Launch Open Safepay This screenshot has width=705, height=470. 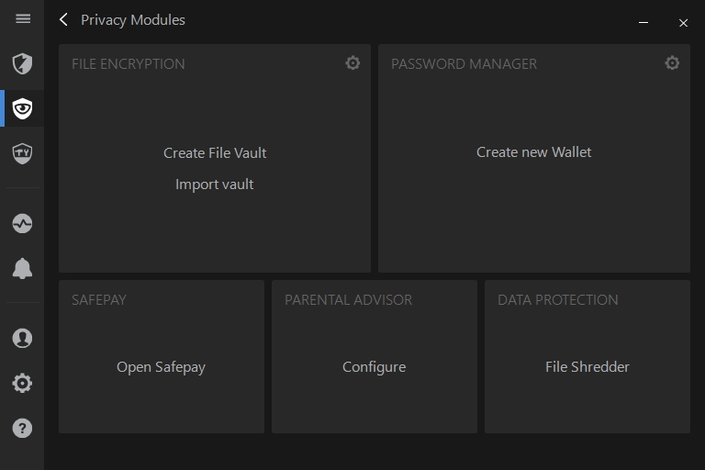click(161, 367)
